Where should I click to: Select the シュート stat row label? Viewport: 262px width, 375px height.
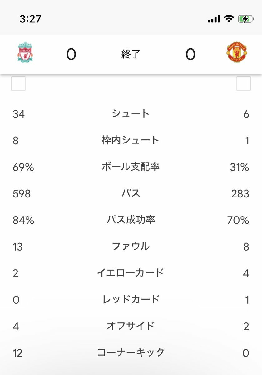coord(131,114)
